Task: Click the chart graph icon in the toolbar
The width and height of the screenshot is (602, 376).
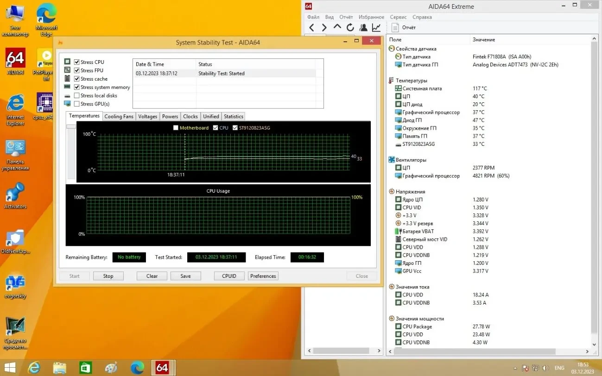Action: (376, 27)
